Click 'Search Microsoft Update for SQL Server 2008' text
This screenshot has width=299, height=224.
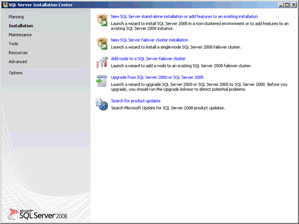(168, 108)
